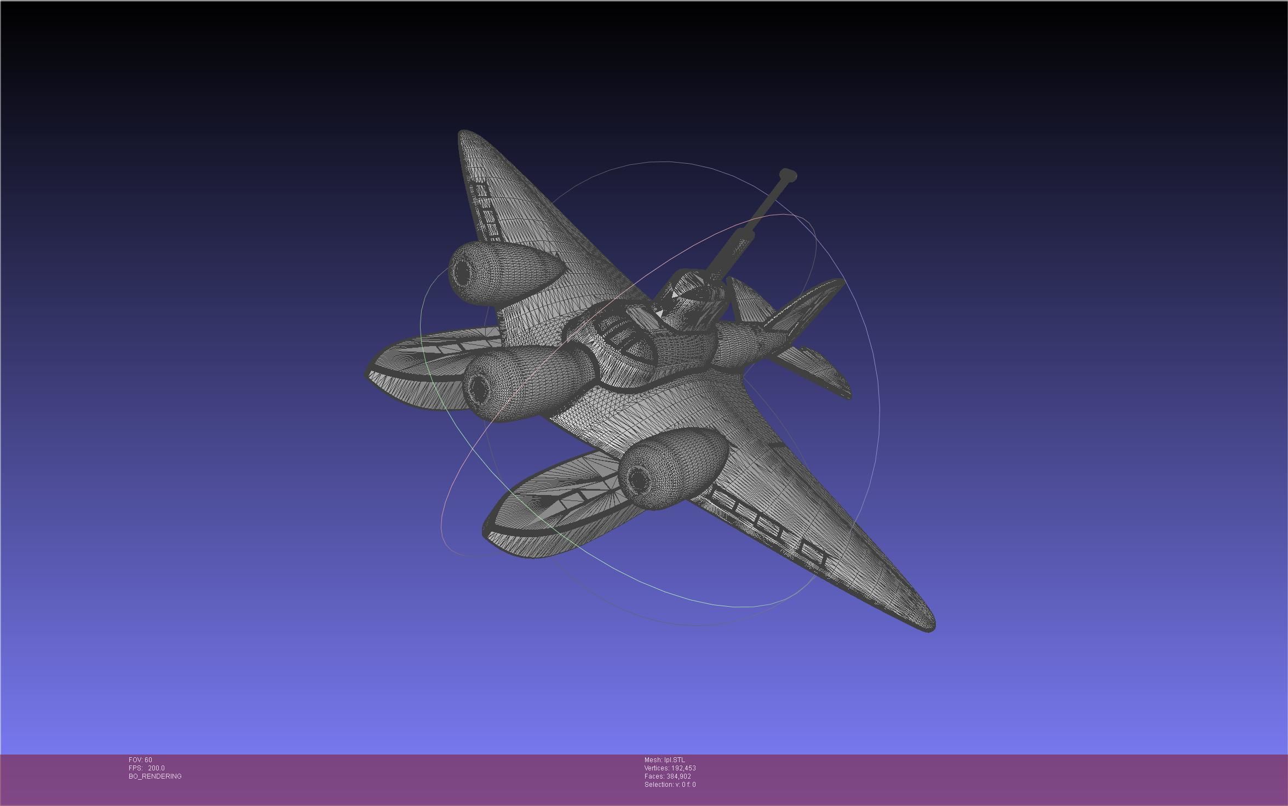Click the BO_RENDERING status label

tap(155, 776)
